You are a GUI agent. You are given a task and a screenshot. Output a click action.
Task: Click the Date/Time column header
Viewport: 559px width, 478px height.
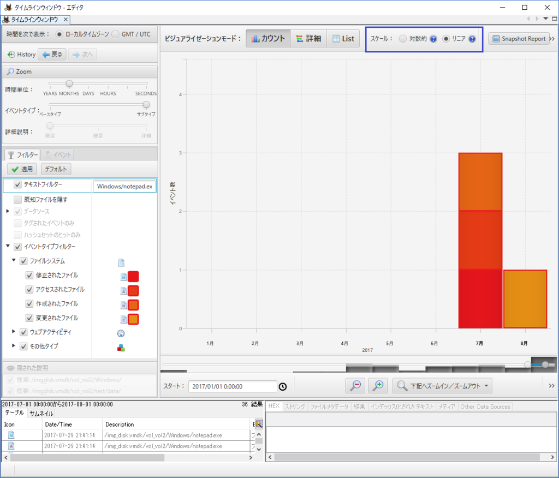pos(73,424)
